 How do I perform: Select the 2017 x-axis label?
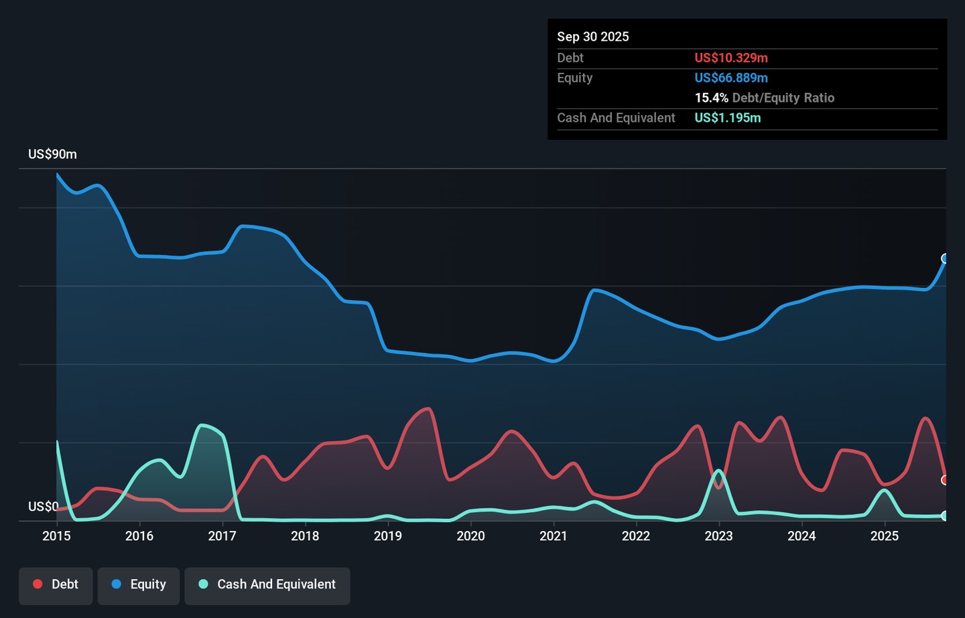(222, 536)
